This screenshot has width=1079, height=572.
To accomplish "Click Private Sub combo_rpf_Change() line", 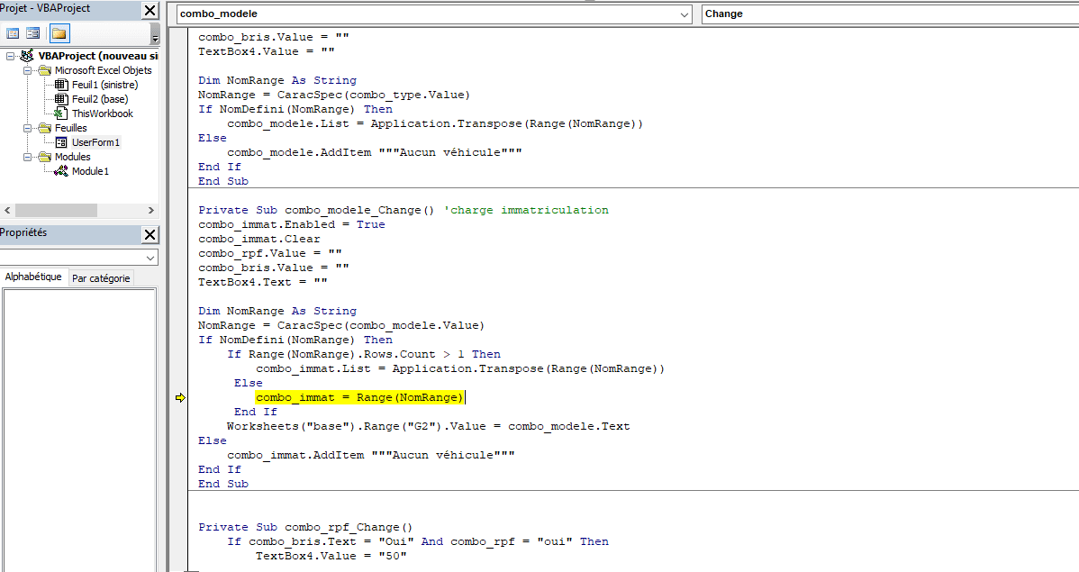I will (x=305, y=527).
